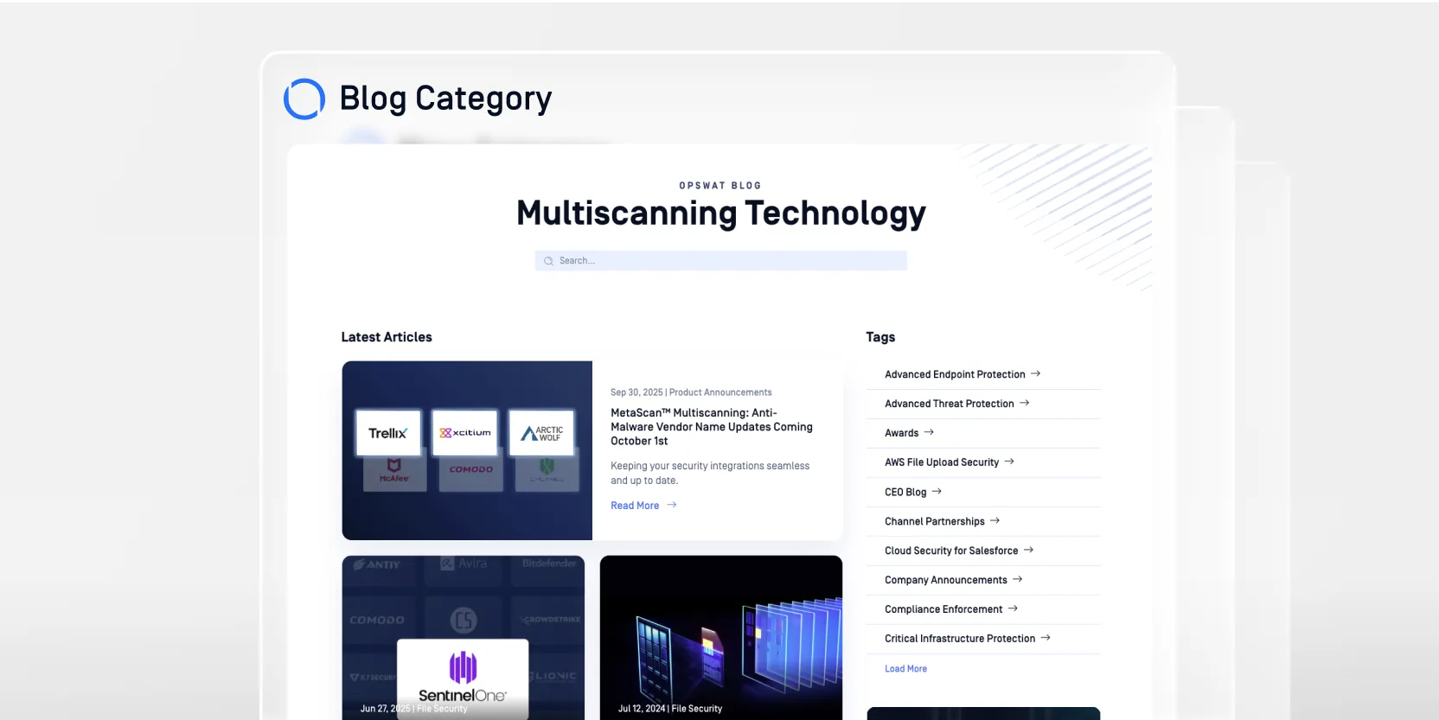Click the magnifier icon in the search bar
The width and height of the screenshot is (1439, 720).
pyautogui.click(x=548, y=261)
